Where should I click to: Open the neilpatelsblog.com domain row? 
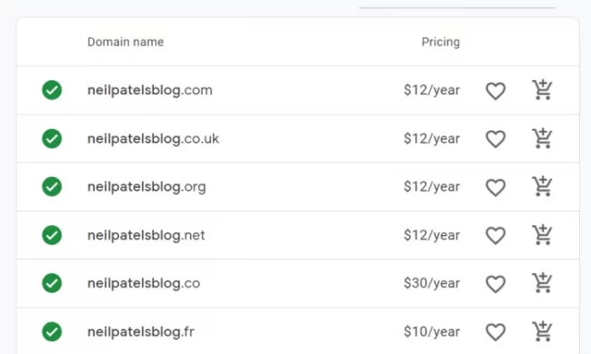coord(297,90)
